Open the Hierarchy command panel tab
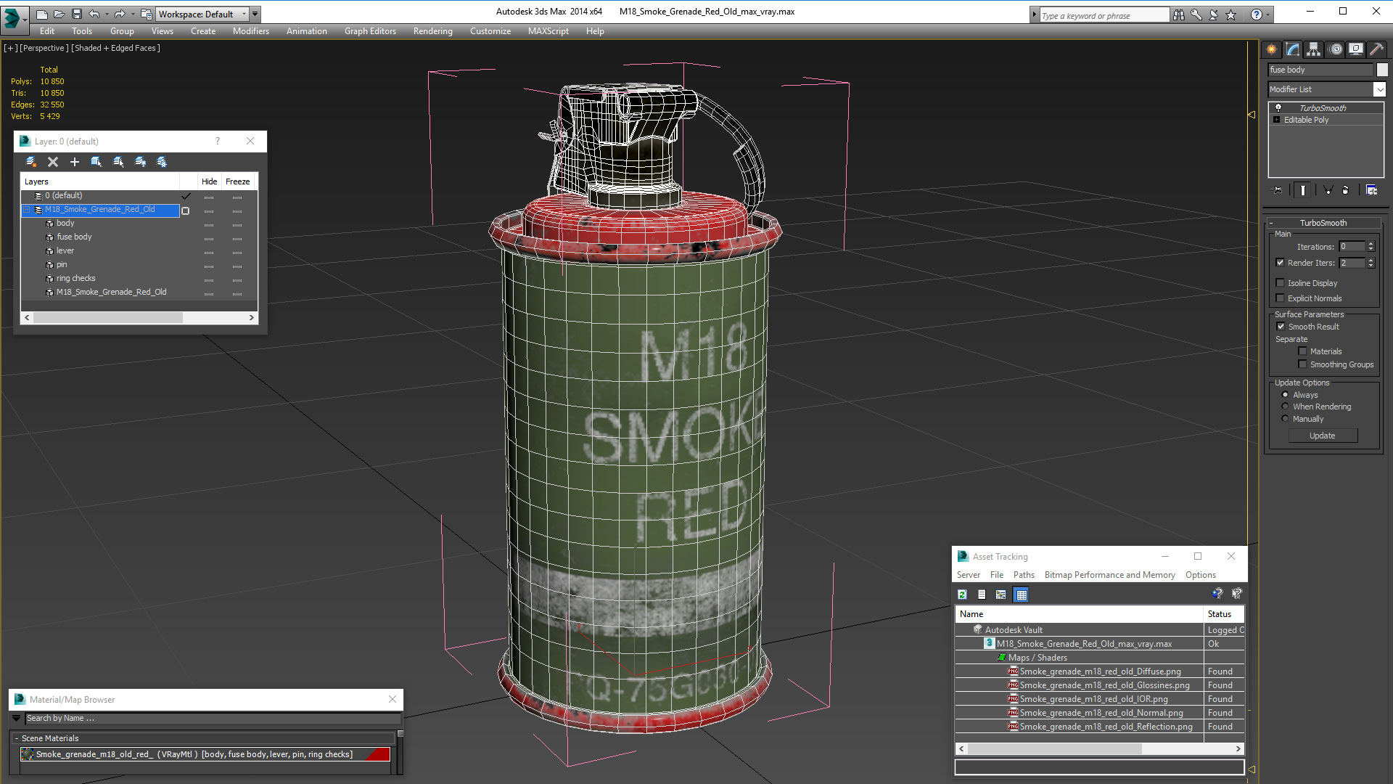The height and width of the screenshot is (784, 1393). [x=1313, y=49]
